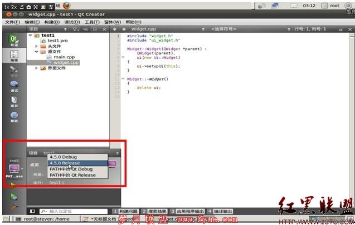Open the 窗体(W) menu
355x225 pixels.
pos(113,22)
